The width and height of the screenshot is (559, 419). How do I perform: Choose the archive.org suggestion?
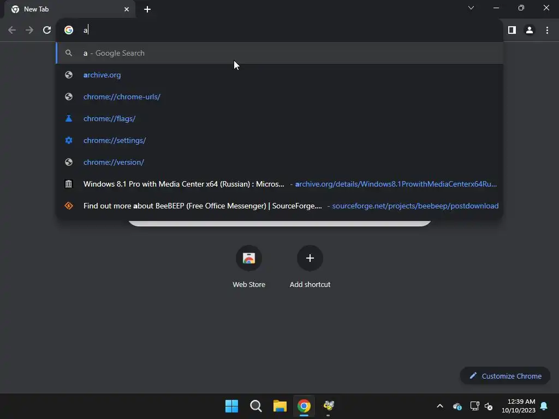(x=279, y=75)
